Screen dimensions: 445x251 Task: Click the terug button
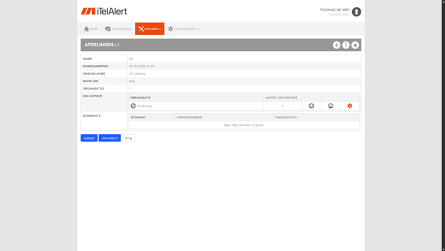click(128, 138)
